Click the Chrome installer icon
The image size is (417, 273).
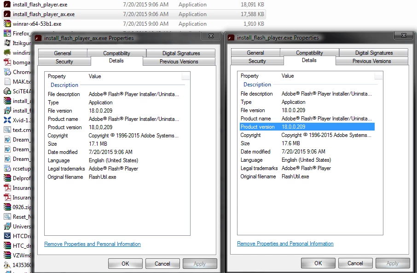pyautogui.click(x=7, y=72)
